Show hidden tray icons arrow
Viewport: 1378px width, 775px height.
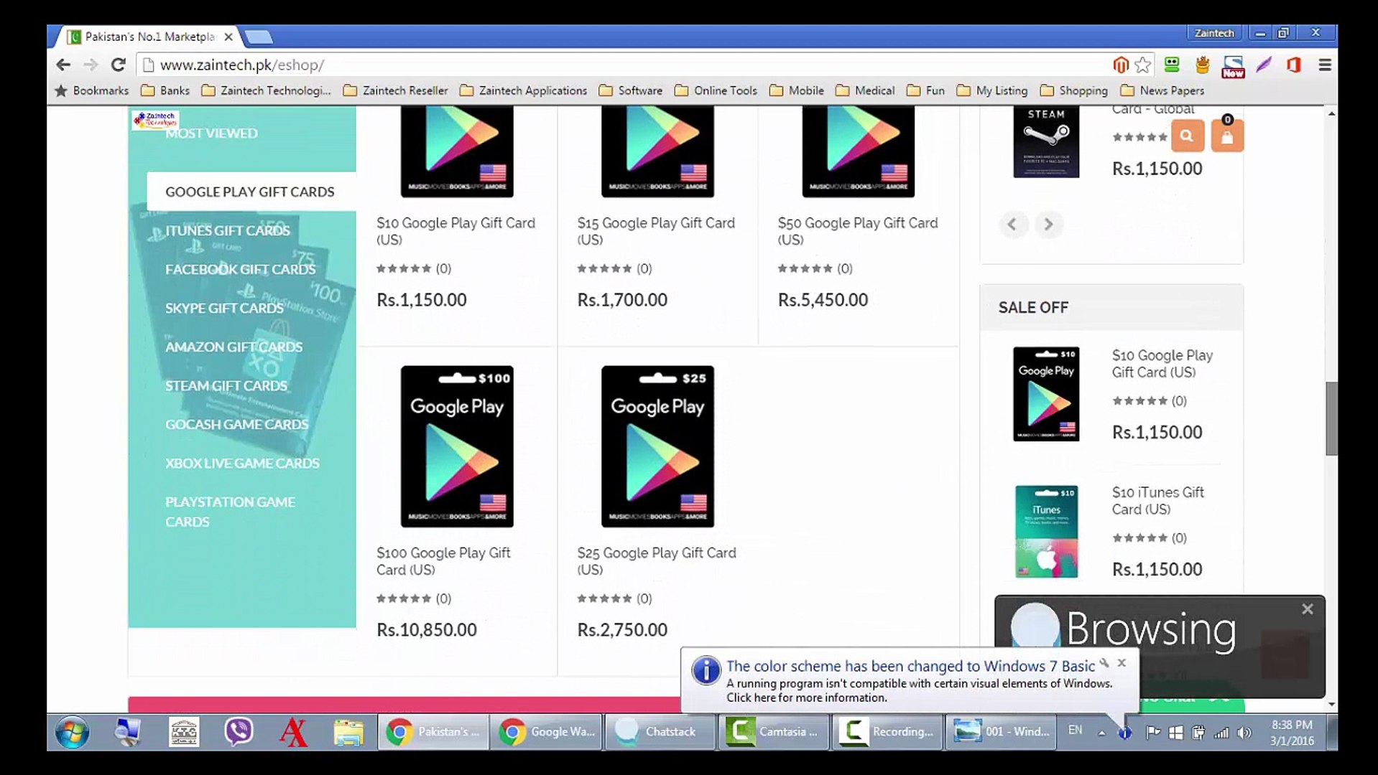pos(1101,733)
